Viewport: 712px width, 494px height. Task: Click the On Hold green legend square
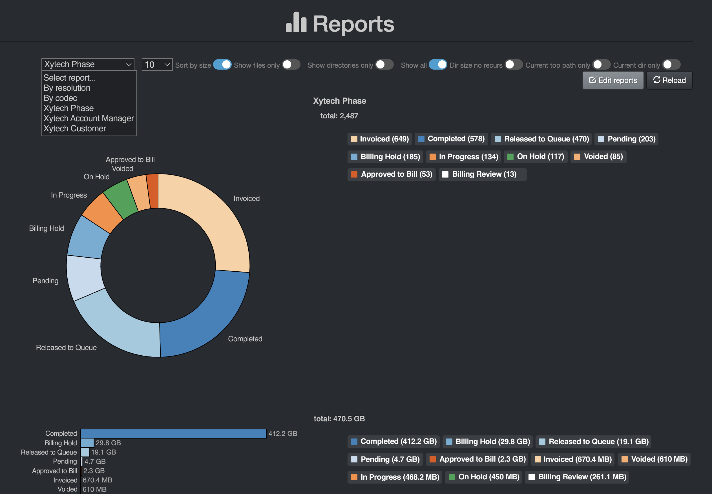point(510,157)
